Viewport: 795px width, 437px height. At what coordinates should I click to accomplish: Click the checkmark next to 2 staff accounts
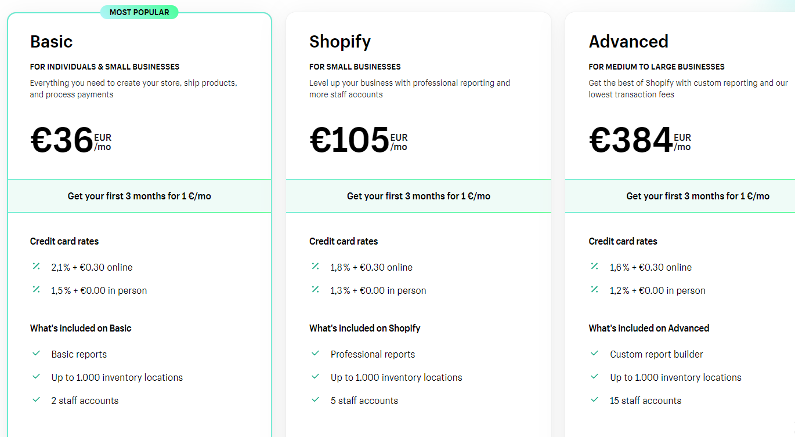click(36, 400)
